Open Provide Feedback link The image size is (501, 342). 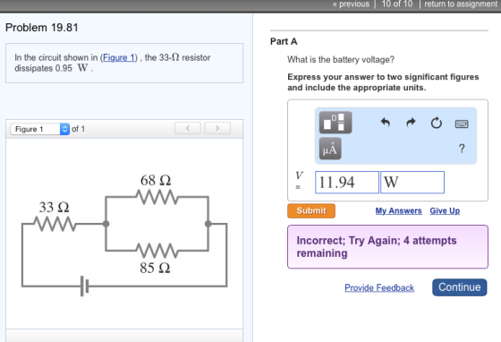point(379,287)
